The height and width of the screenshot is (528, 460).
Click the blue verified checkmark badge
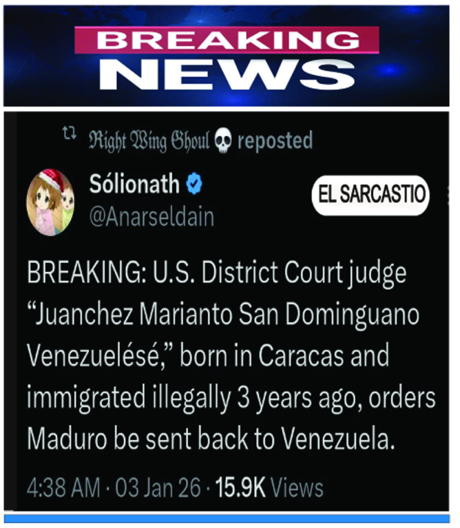[x=194, y=184]
